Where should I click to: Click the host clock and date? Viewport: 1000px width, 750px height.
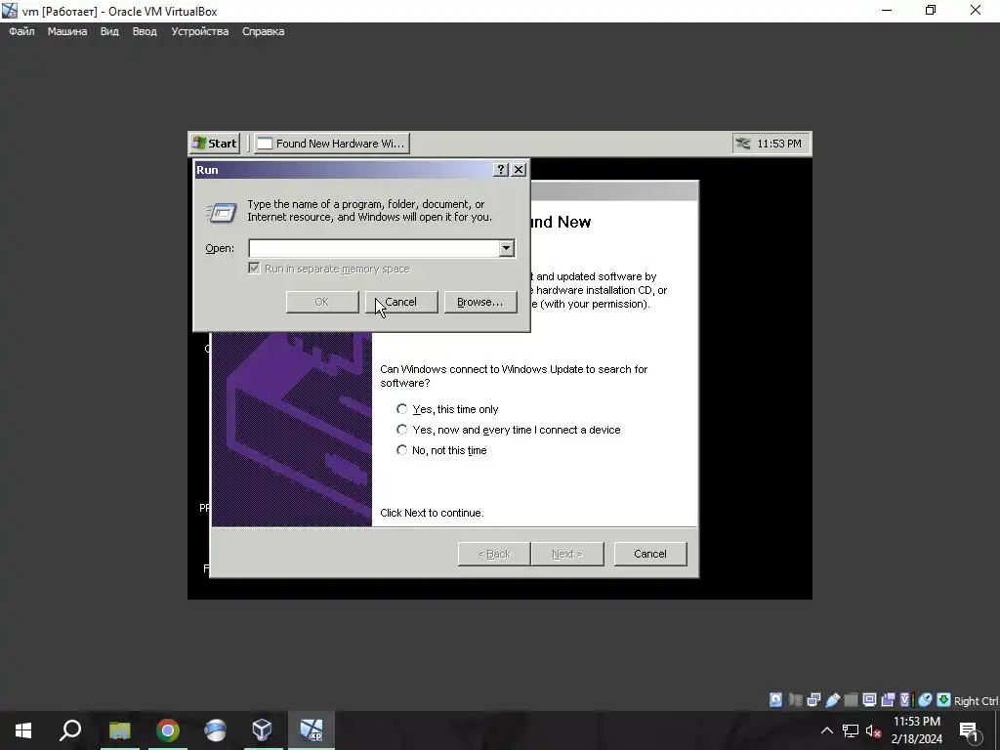916,730
